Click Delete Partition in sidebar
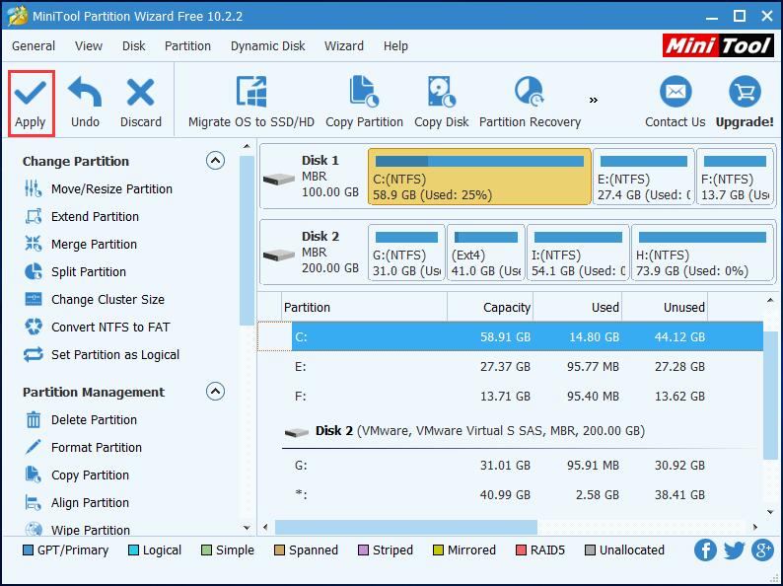The image size is (783, 586). (x=81, y=419)
